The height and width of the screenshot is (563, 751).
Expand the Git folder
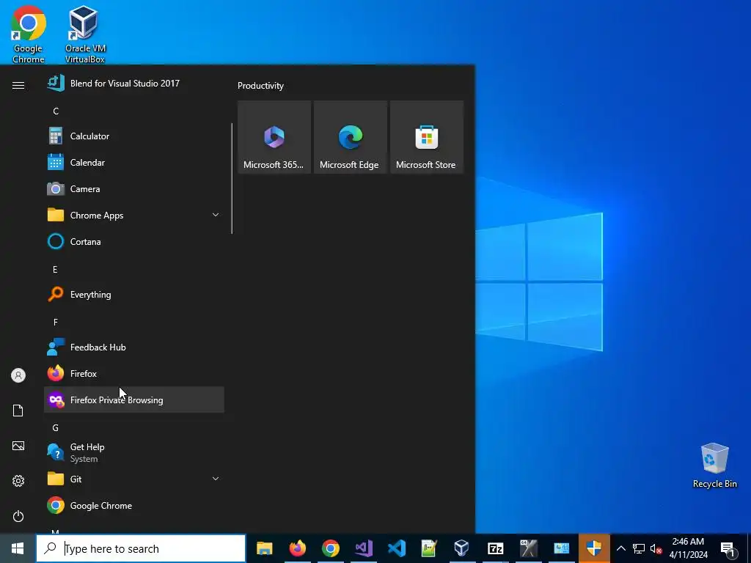[x=134, y=479]
